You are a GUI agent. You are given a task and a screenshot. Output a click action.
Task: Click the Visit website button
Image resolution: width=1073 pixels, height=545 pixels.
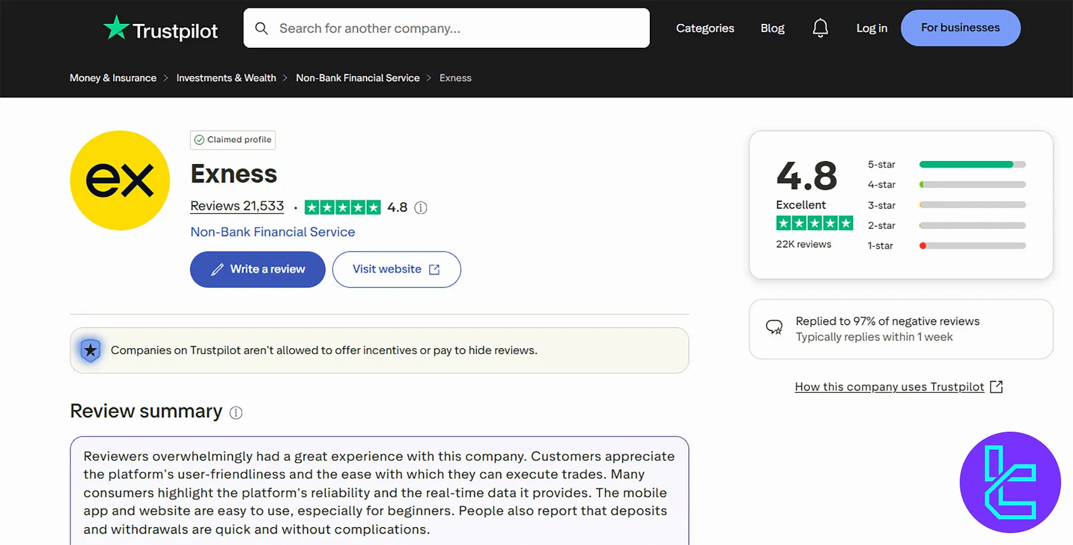pyautogui.click(x=396, y=270)
